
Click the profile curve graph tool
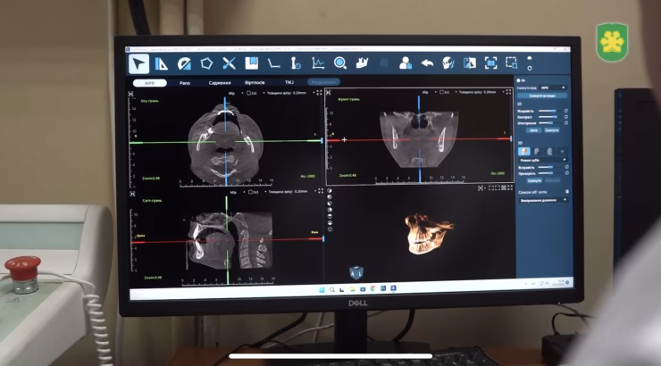tap(318, 63)
